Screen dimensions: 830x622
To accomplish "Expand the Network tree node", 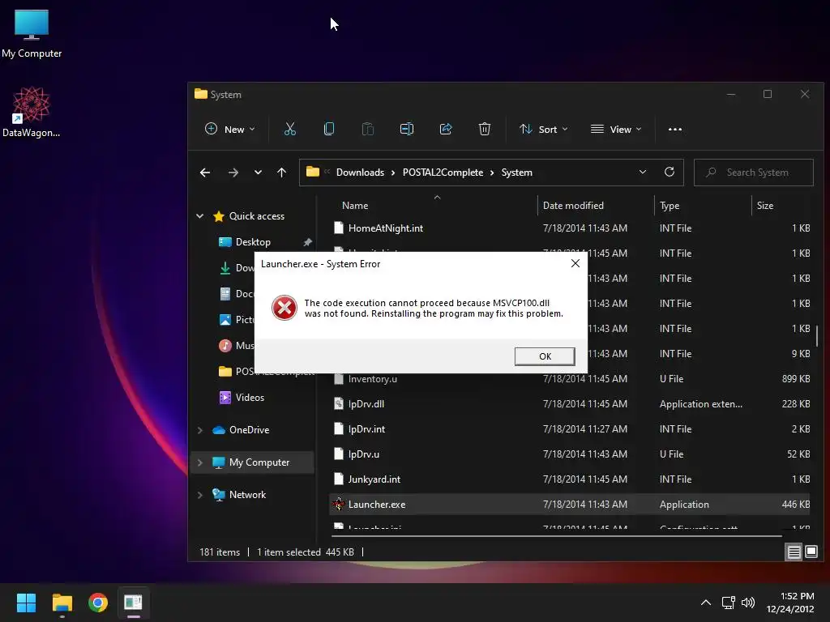I will click(x=200, y=495).
